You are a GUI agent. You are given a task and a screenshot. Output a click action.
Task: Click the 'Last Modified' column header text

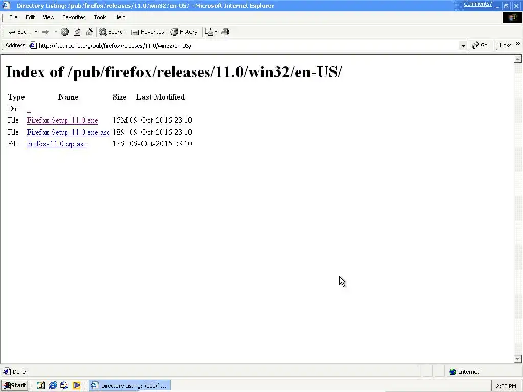pyautogui.click(x=160, y=97)
